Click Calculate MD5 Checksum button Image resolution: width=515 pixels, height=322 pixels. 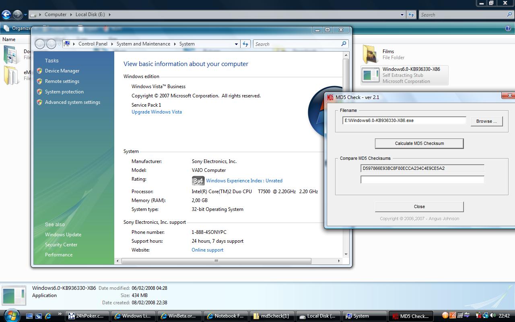pyautogui.click(x=419, y=143)
